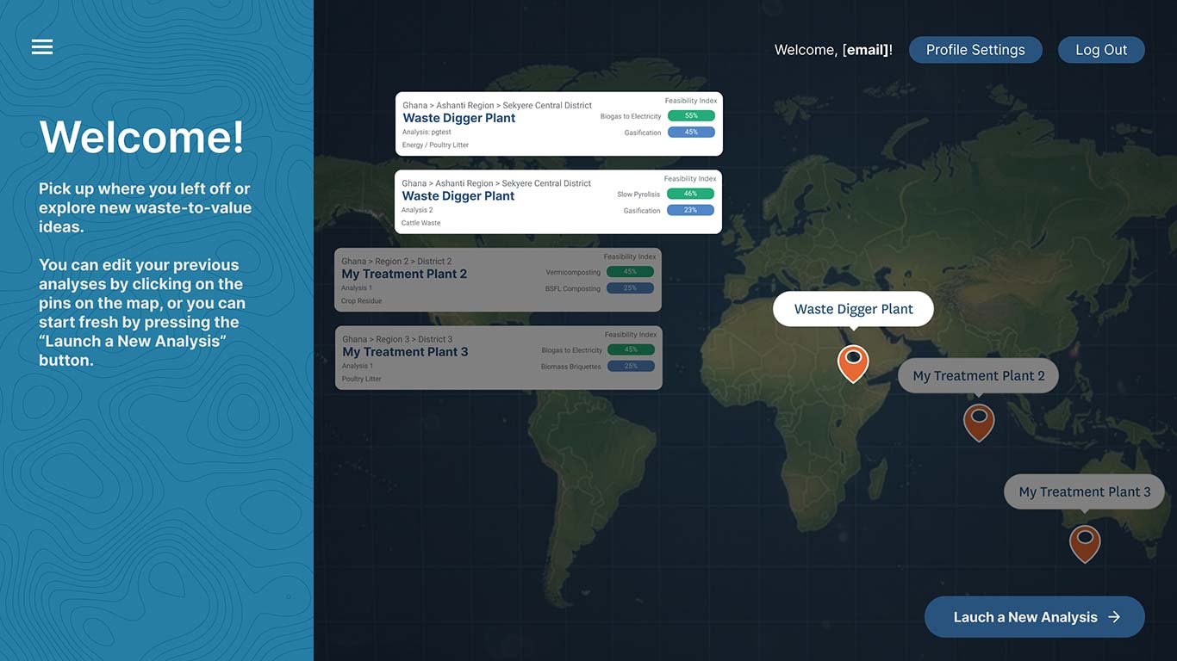
Task: Open the My Treatment Plant 2 analysis card
Action: click(x=498, y=280)
